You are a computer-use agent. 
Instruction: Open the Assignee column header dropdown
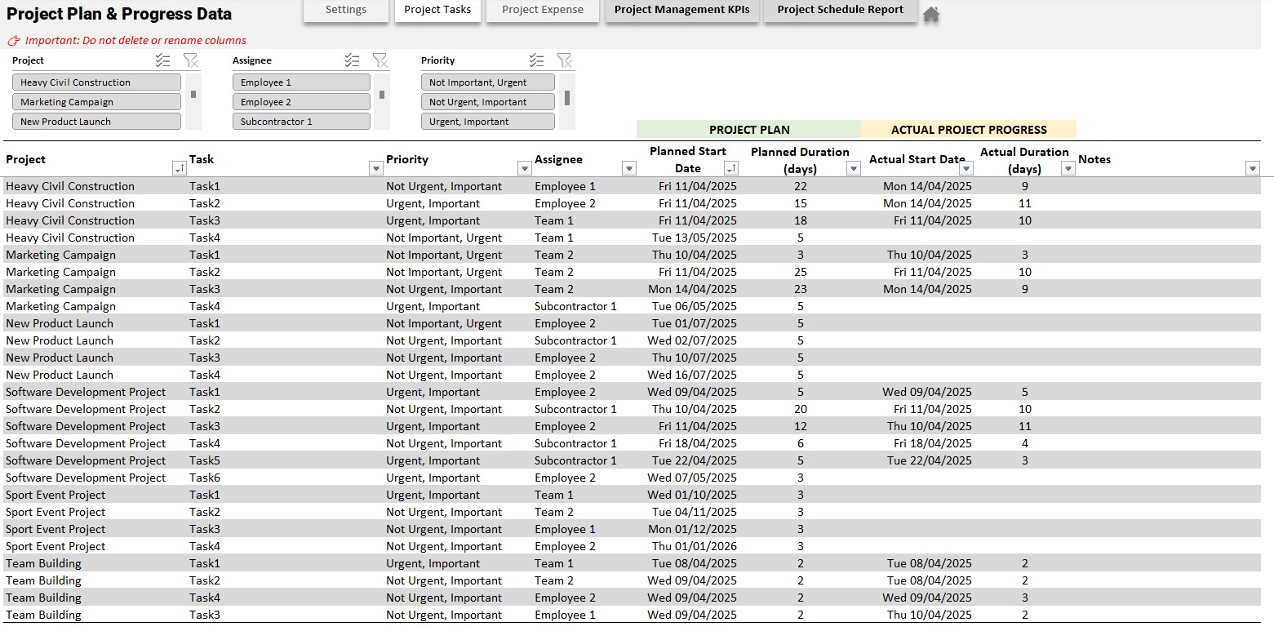coord(628,168)
